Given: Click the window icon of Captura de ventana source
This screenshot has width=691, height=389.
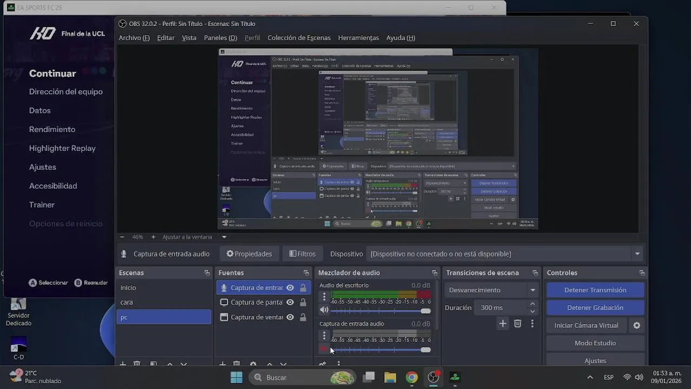Looking at the screenshot, I should 224,317.
